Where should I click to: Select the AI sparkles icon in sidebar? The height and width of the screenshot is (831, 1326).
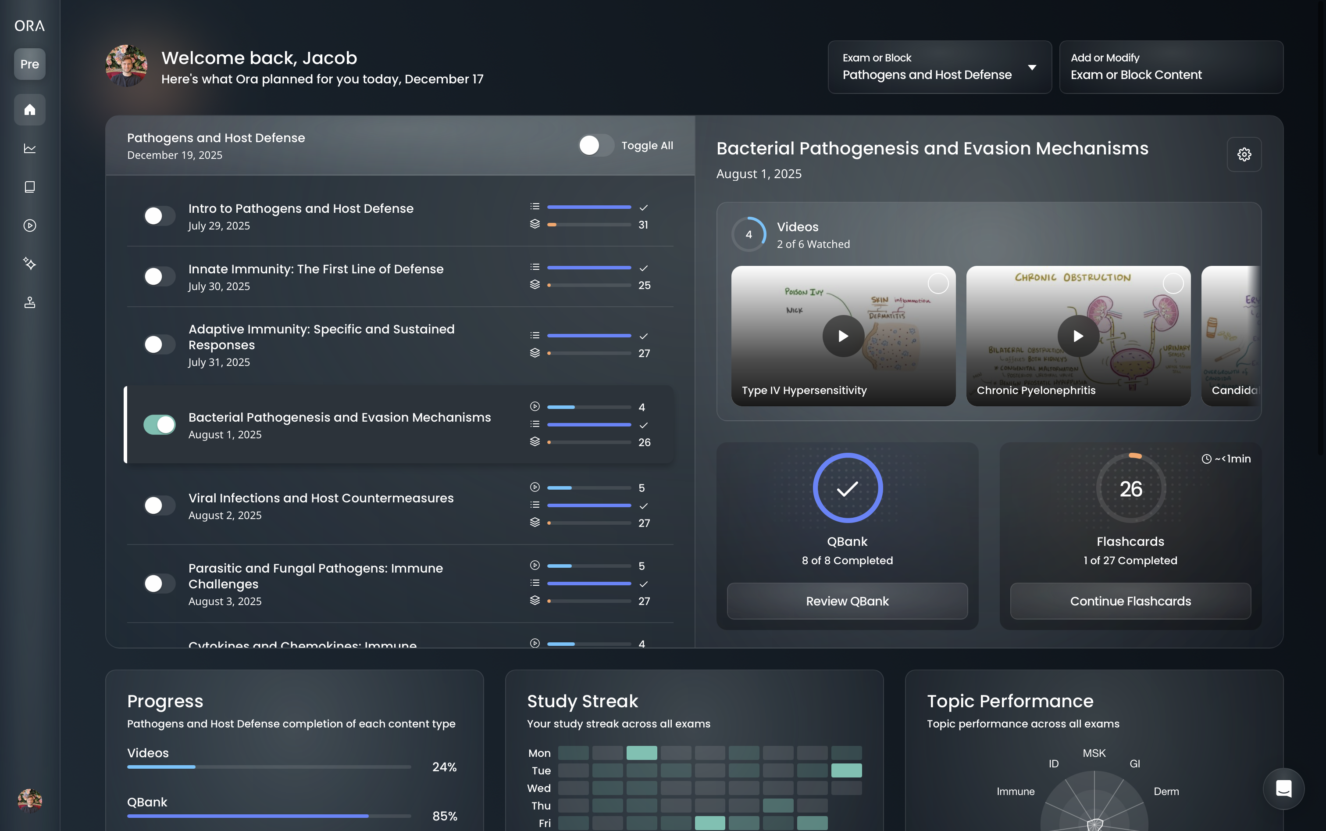pyautogui.click(x=29, y=263)
